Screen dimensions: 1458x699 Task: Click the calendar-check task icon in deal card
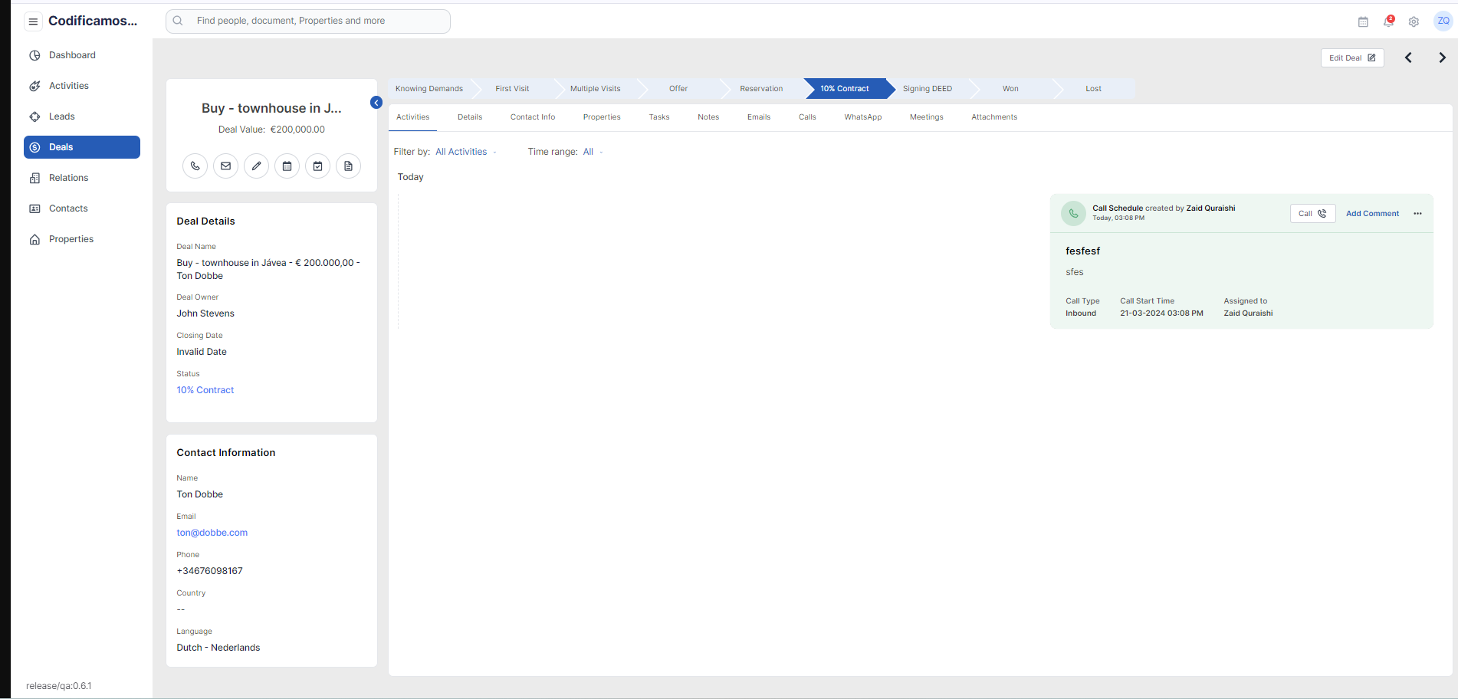click(x=317, y=166)
